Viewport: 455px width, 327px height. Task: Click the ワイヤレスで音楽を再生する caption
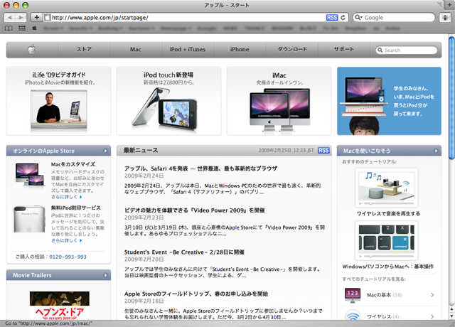[388, 213]
